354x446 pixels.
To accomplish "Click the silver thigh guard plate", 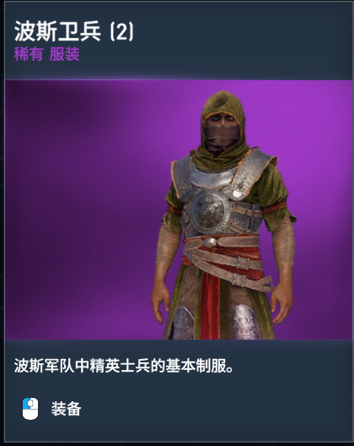I will pyautogui.click(x=244, y=323).
